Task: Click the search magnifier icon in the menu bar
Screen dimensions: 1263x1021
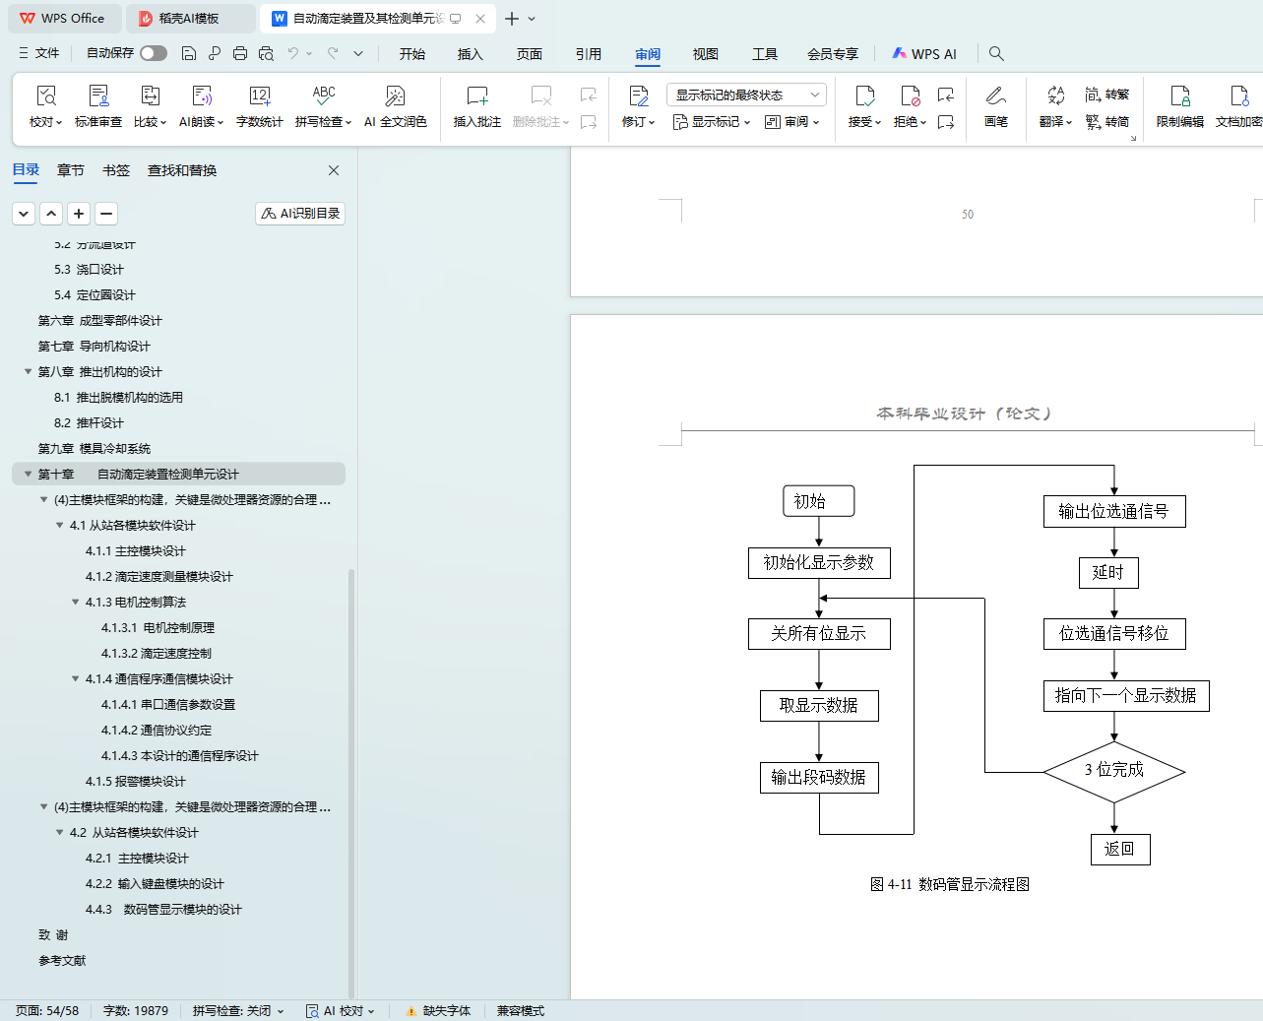Action: pyautogui.click(x=996, y=53)
